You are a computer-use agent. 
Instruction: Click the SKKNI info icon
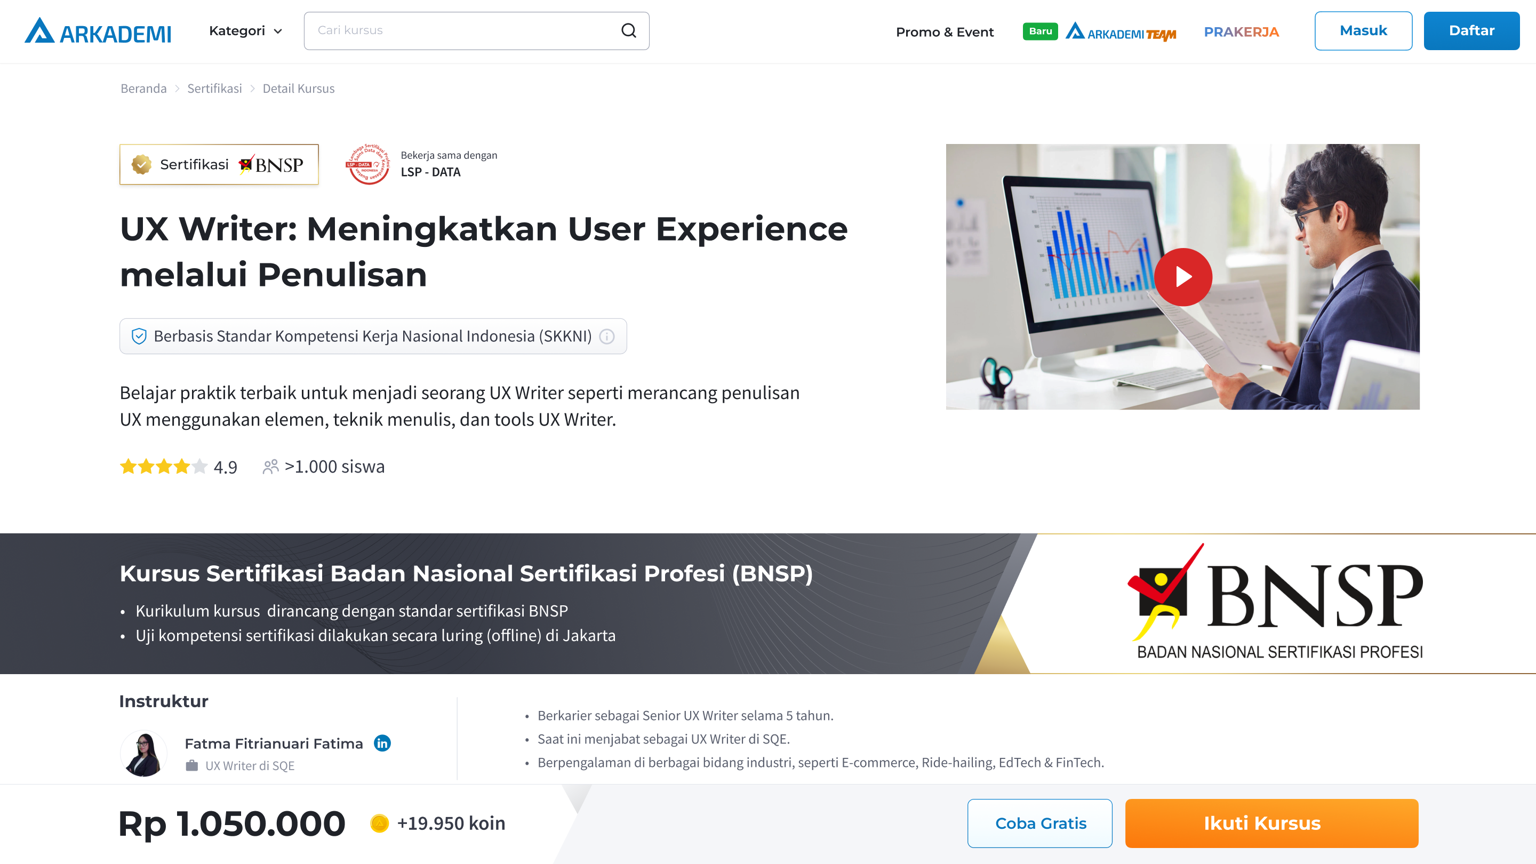pyautogui.click(x=607, y=337)
